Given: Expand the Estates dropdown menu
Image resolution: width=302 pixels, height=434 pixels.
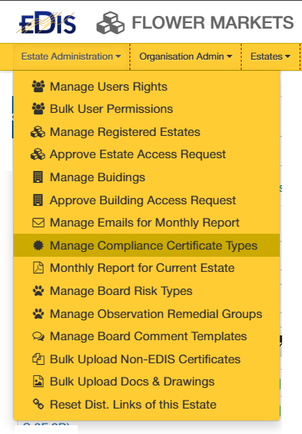Looking at the screenshot, I should tap(270, 56).
